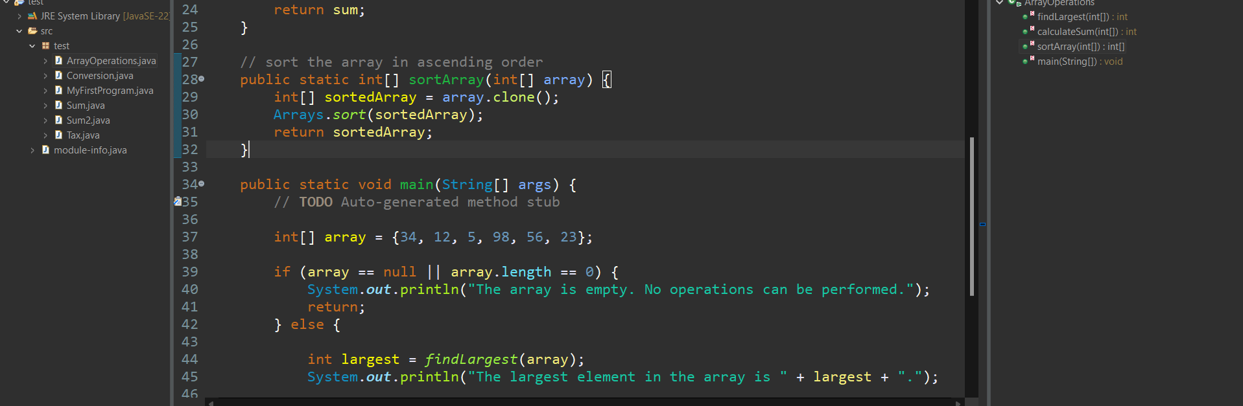Screen dimensions: 1243x406
Task: Click 'array.clone()' on line 29
Action: point(496,97)
